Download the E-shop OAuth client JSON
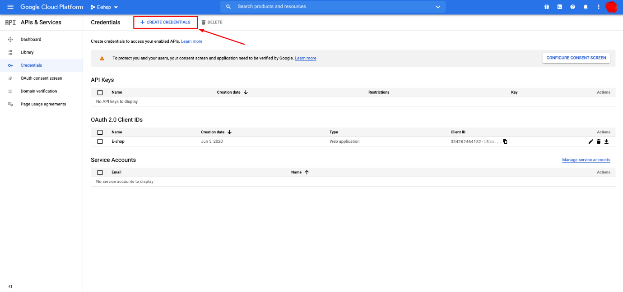Image resolution: width=623 pixels, height=292 pixels. tap(607, 141)
